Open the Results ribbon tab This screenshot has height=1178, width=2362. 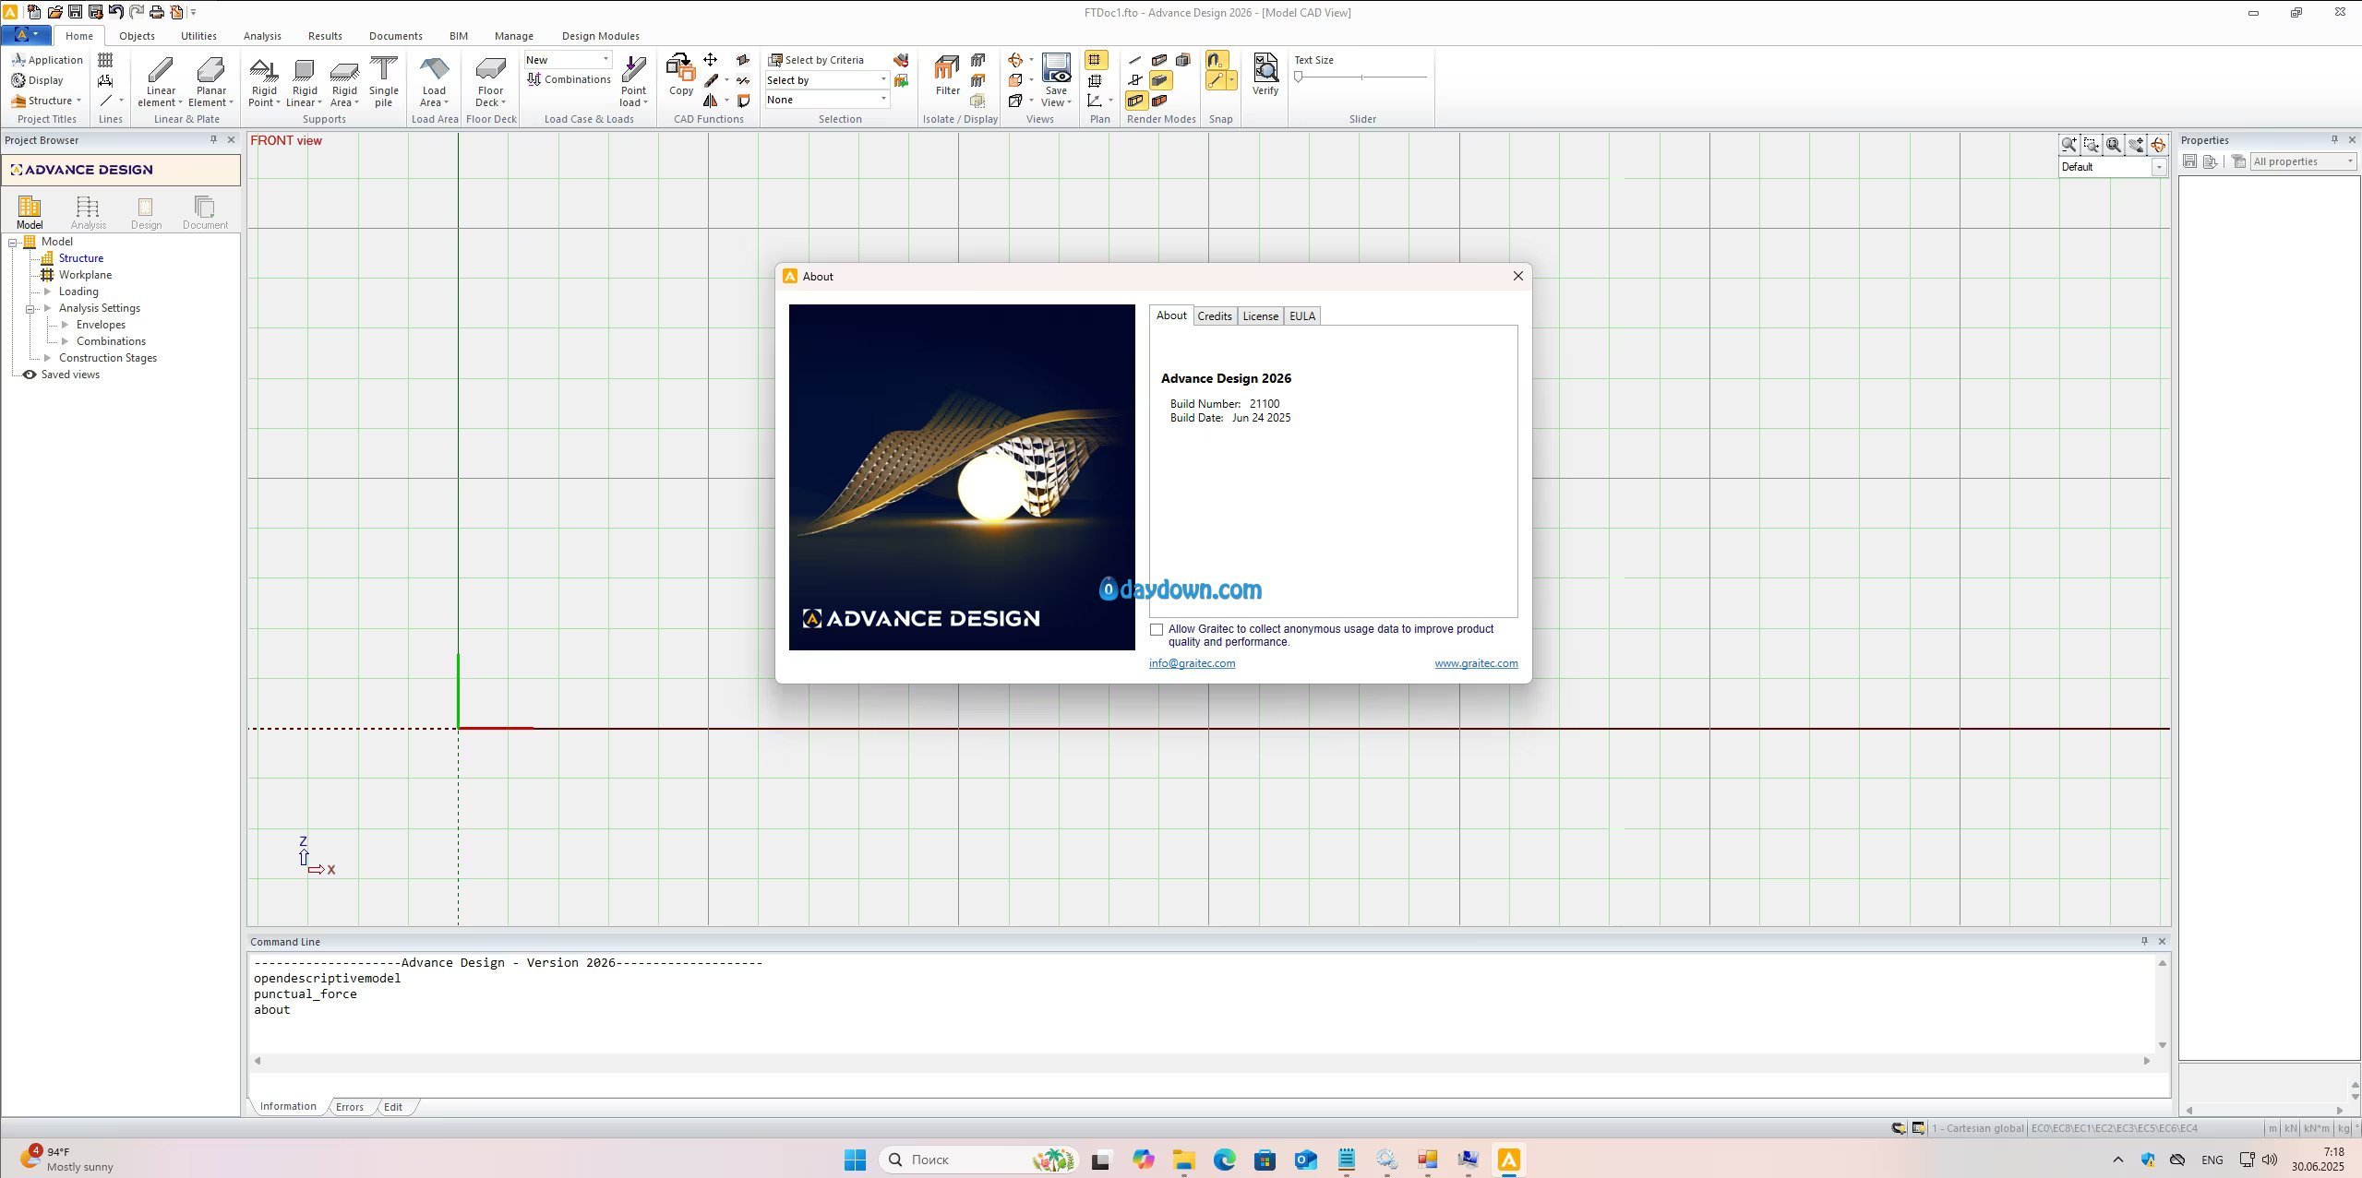click(x=325, y=36)
